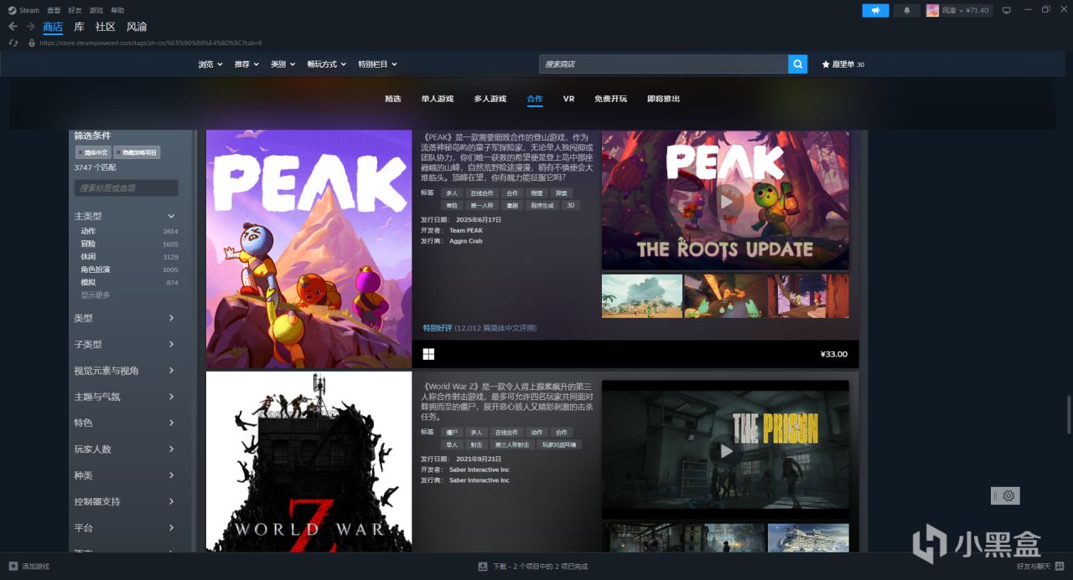
Task: Filter by 休闲 main genre
Action: tap(129, 257)
